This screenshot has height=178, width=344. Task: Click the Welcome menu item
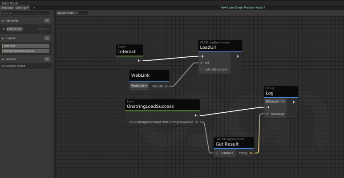(x=7, y=8)
